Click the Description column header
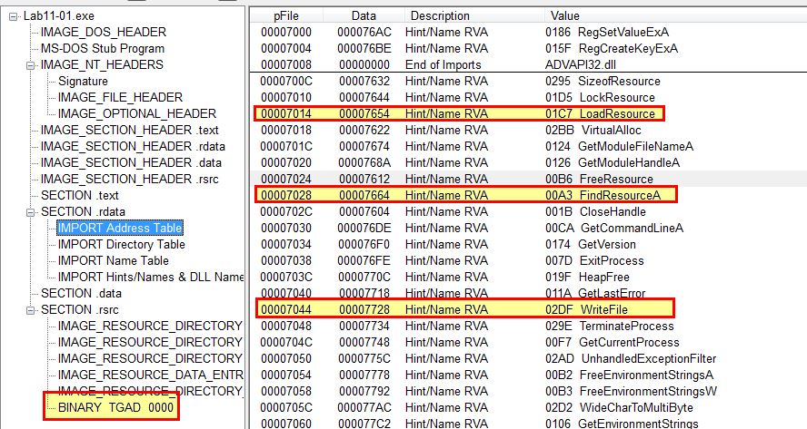Viewport: 807px width, 429px height. pos(440,16)
